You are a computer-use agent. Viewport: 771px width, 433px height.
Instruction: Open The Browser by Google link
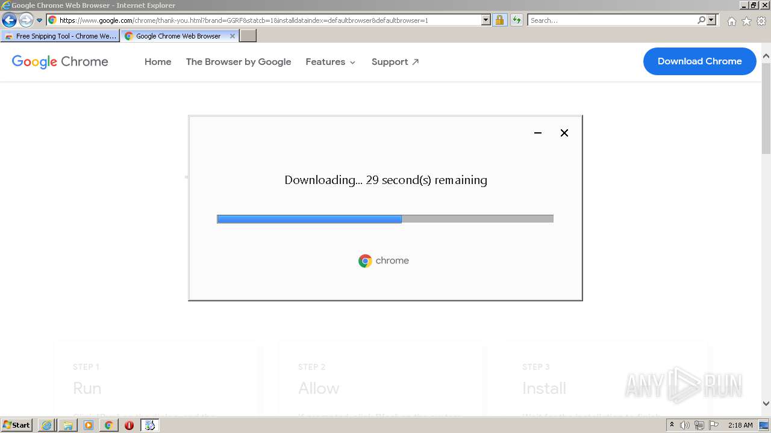click(x=239, y=61)
